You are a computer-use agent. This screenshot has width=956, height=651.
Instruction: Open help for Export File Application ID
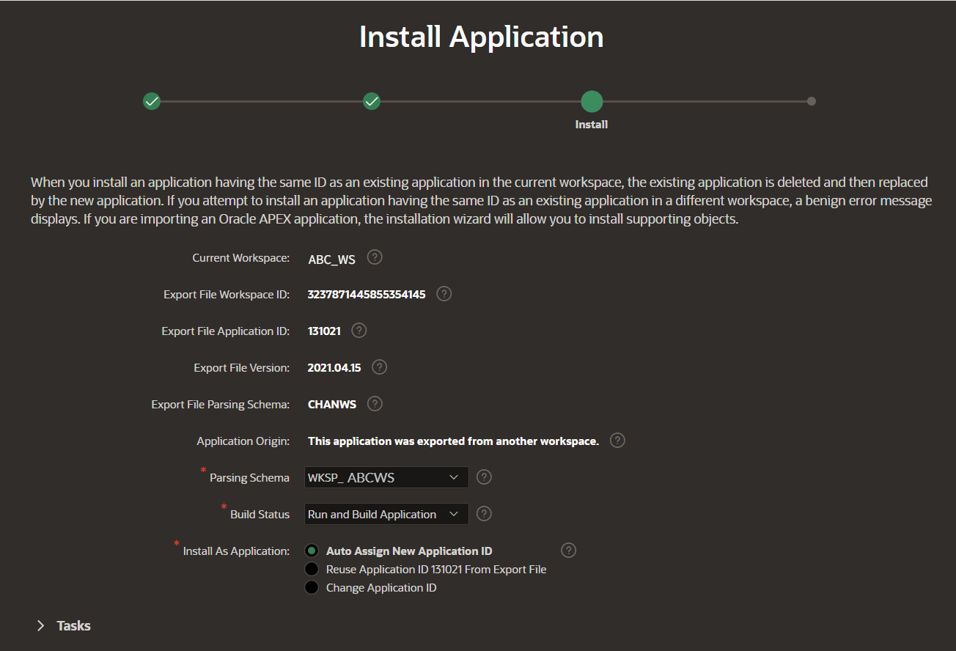(358, 331)
